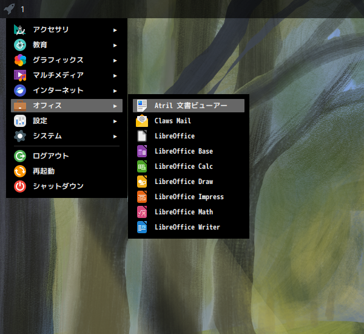Click the アクセサリ category icon
The height and width of the screenshot is (334, 364).
[20, 30]
